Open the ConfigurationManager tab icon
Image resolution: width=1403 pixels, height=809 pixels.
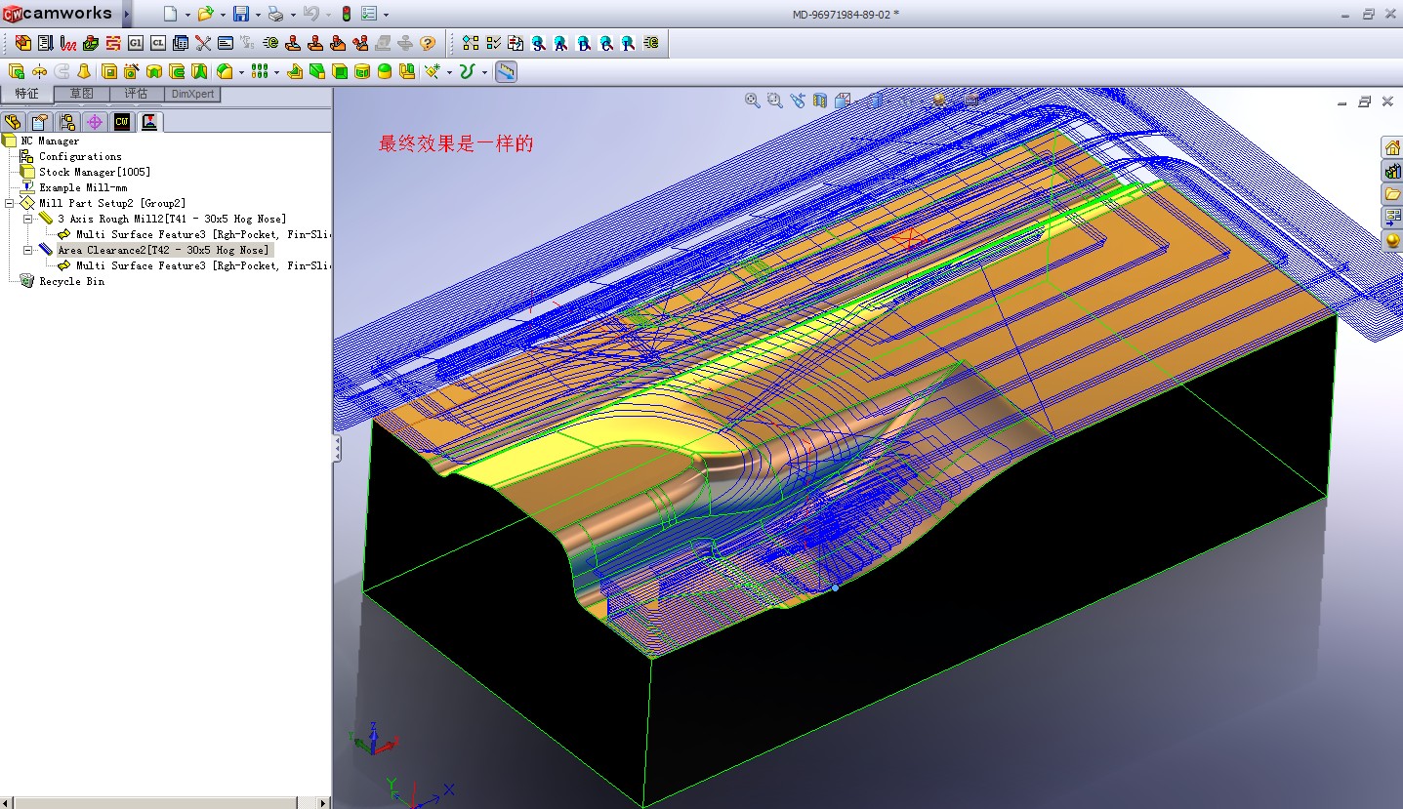click(x=67, y=122)
